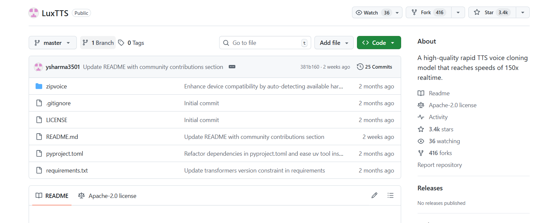Open the 1 Branch link
This screenshot has width=559, height=223.
[x=98, y=43]
